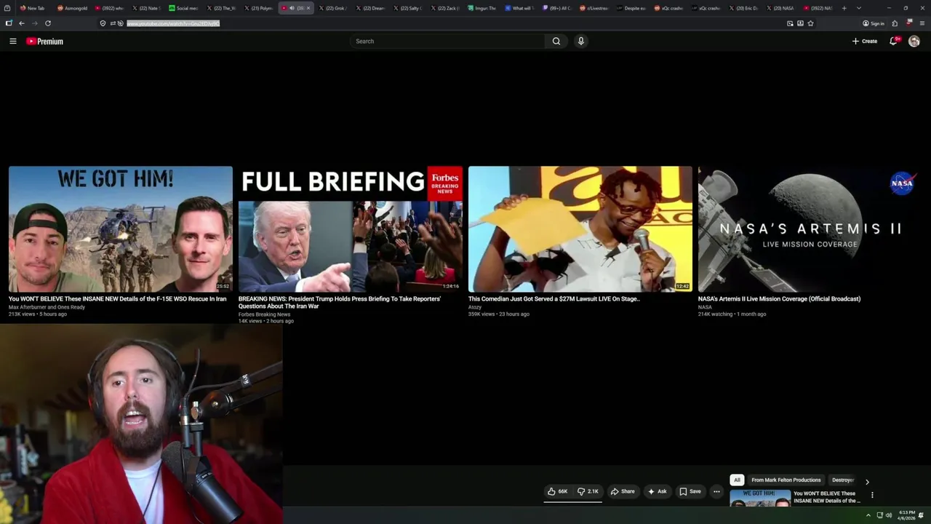
Task: Open the taskbar network icon
Action: [879, 515]
